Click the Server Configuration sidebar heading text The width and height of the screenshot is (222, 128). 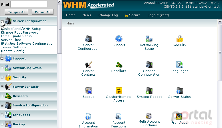click(30, 21)
